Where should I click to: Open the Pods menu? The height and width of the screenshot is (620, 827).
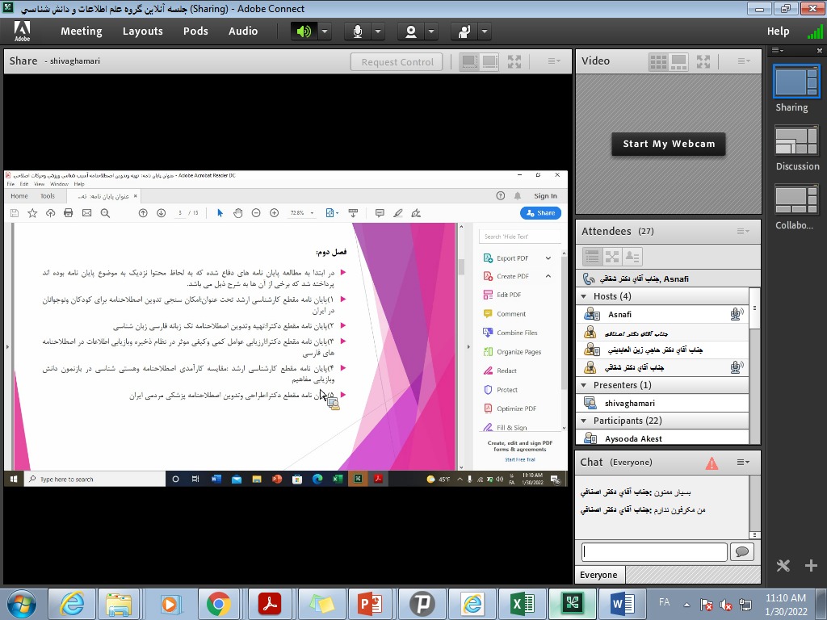(195, 31)
